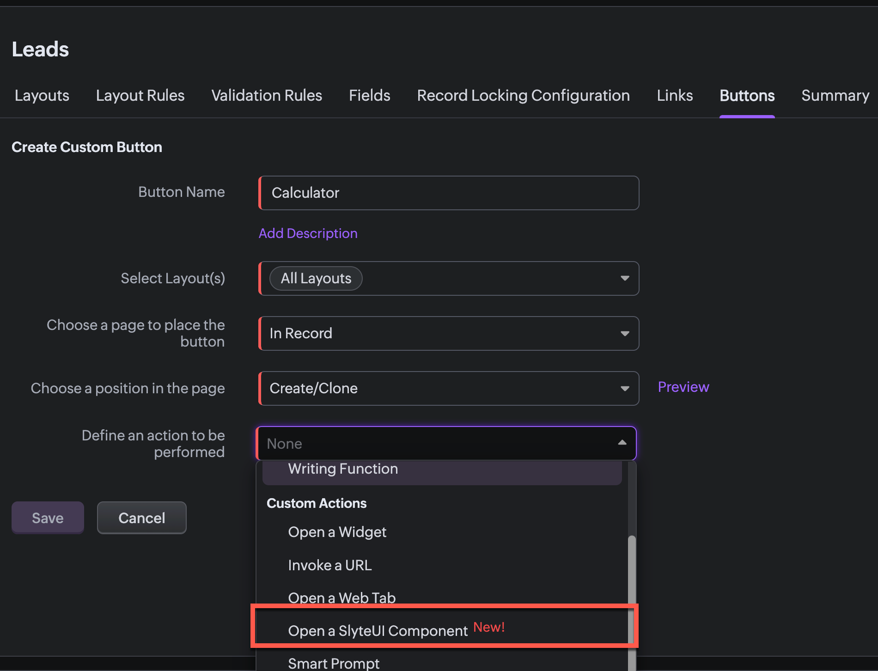Screen dimensions: 878x671
Task: Select Open a Widget action
Action: [x=337, y=532]
